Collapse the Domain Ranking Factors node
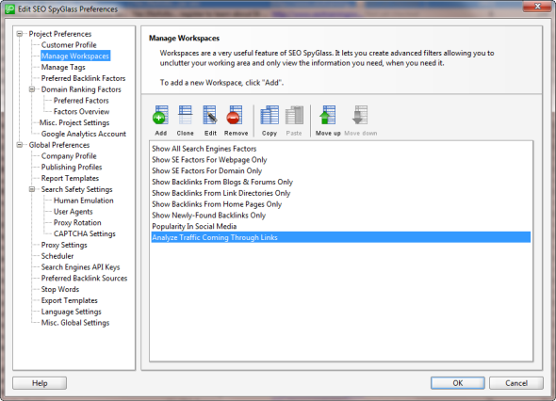The height and width of the screenshot is (401, 556). pyautogui.click(x=32, y=89)
